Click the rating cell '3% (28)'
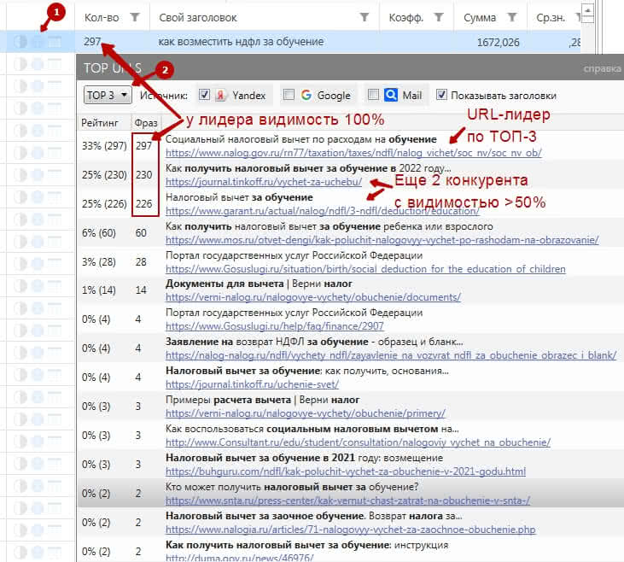Viewport: 624px width, 562px height. [x=99, y=262]
